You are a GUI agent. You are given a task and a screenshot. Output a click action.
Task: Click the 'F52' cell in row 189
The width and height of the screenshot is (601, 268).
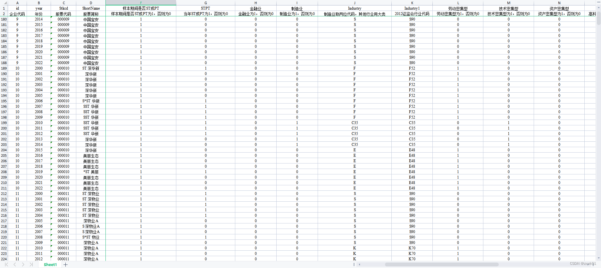tap(412, 68)
